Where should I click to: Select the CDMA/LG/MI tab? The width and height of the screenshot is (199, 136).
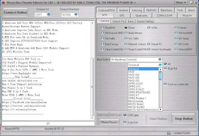coord(165,16)
